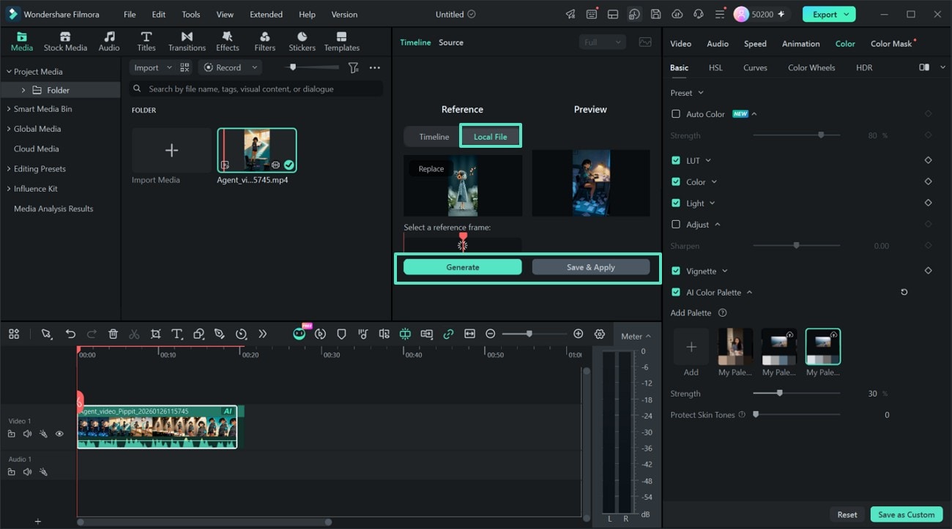This screenshot has height=529, width=952.
Task: Enable the Adjust checkbox
Action: tap(676, 225)
